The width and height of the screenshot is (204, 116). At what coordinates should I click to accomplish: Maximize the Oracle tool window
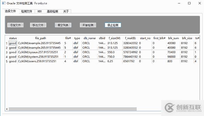click(189, 3)
